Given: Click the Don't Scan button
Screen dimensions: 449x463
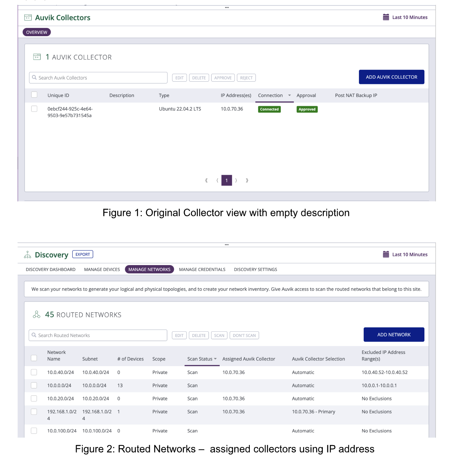Looking at the screenshot, I should point(244,335).
